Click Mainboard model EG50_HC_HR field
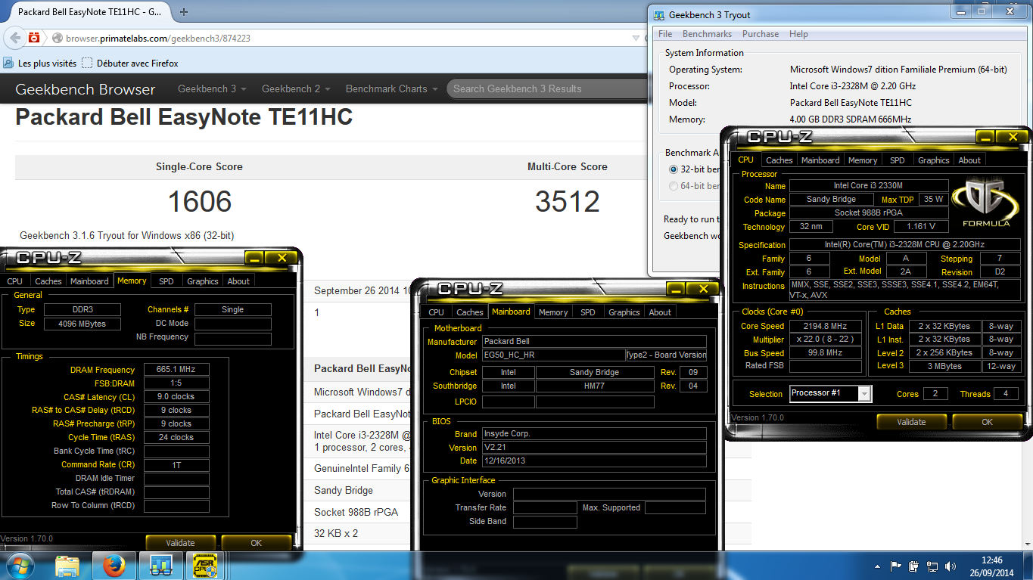1033x580 pixels. click(x=553, y=355)
